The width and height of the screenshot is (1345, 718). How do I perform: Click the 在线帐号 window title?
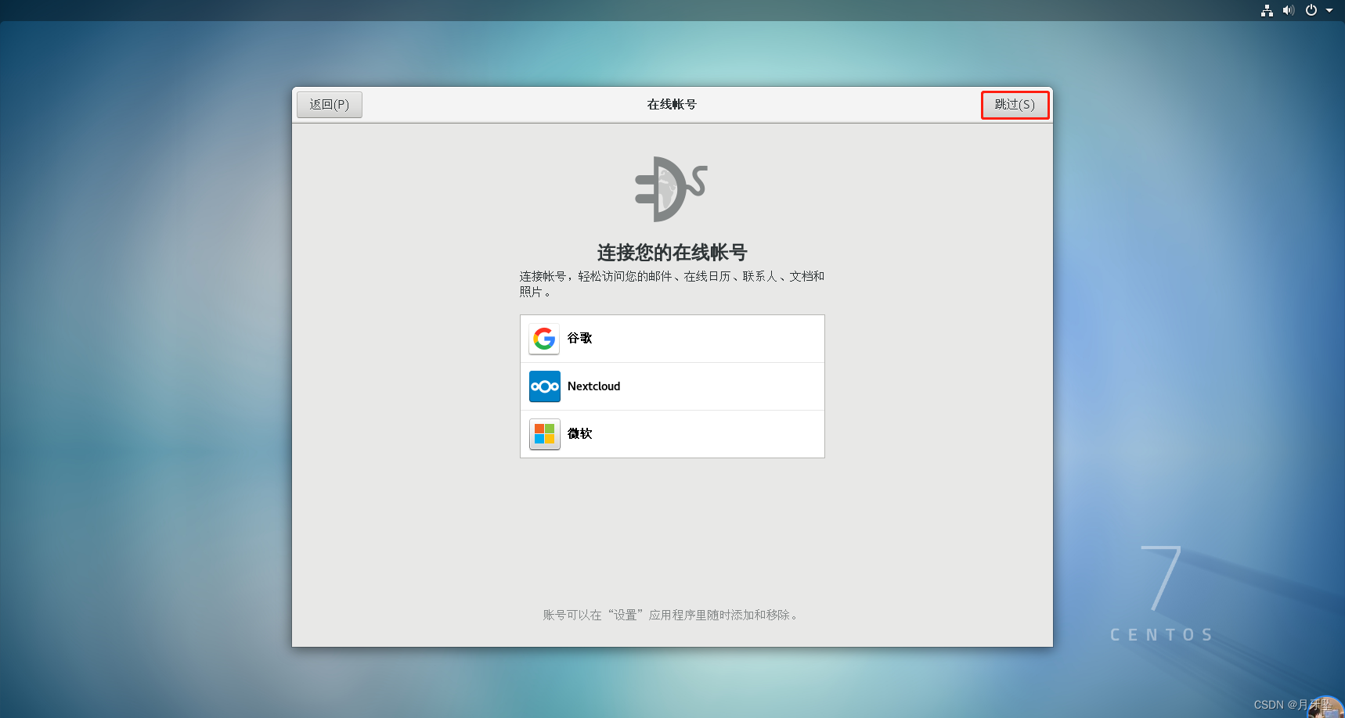coord(672,105)
